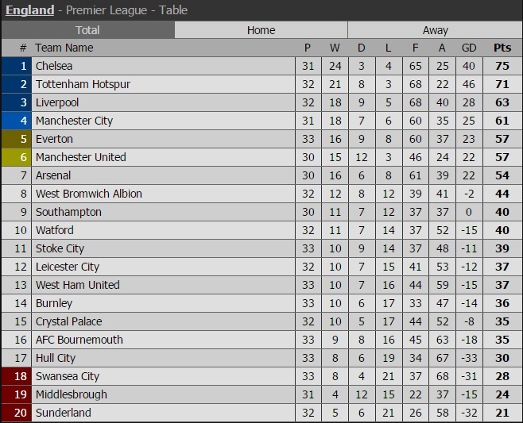The height and width of the screenshot is (423, 523).
Task: Click Liverpool's 63 points value
Action: coord(502,102)
